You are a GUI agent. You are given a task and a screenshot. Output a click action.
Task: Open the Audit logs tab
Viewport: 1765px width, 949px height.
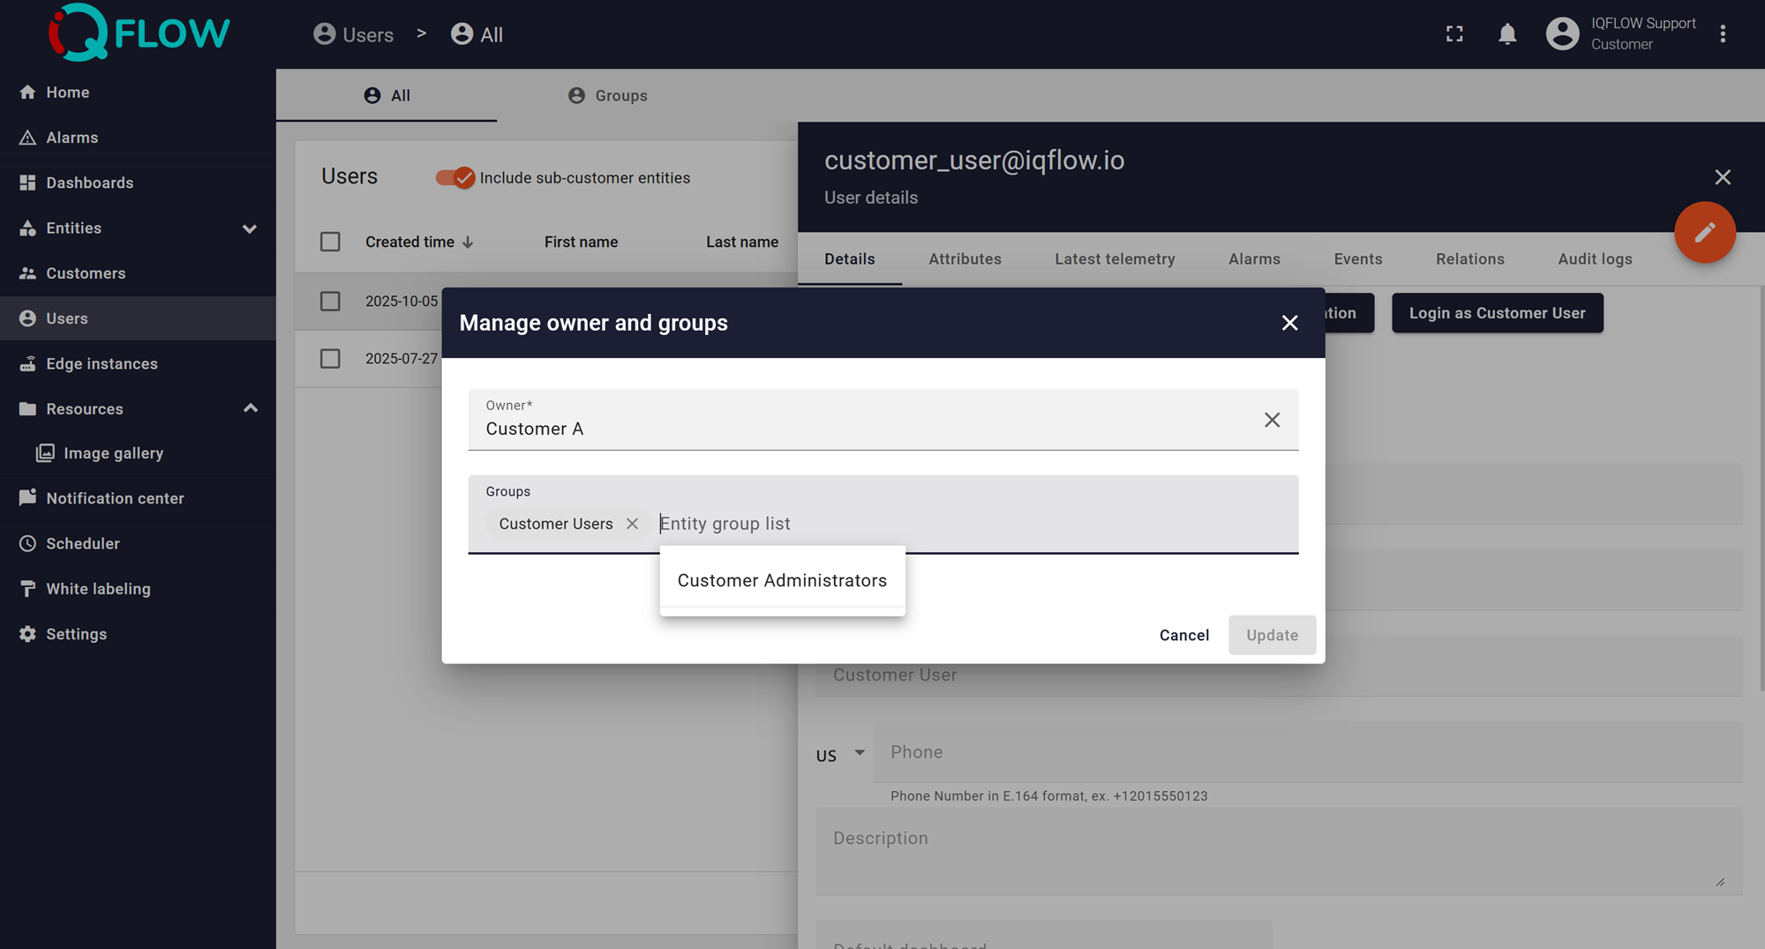point(1594,259)
